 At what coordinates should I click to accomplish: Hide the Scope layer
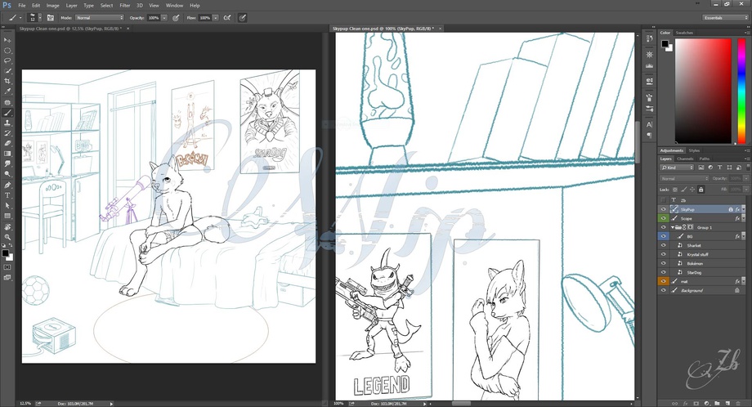pyautogui.click(x=663, y=218)
